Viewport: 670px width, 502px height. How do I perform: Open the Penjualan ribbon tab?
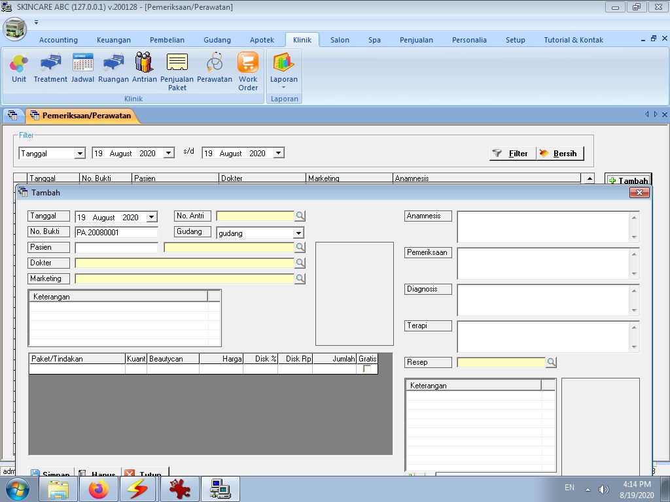(416, 40)
